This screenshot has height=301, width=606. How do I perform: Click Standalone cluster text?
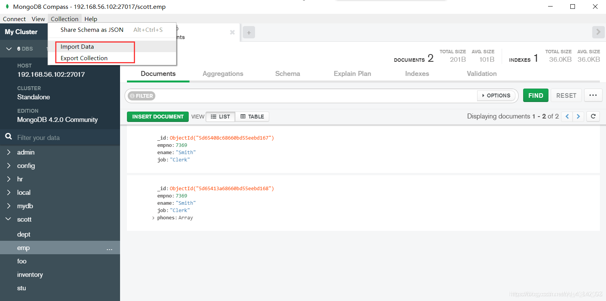[x=33, y=97]
